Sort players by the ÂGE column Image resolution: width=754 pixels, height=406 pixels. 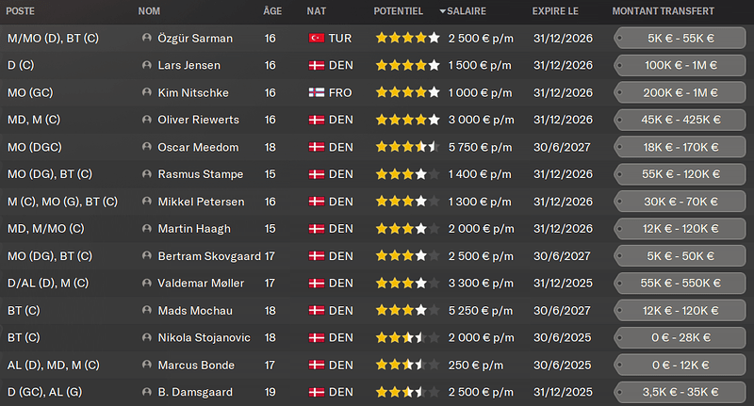point(272,11)
